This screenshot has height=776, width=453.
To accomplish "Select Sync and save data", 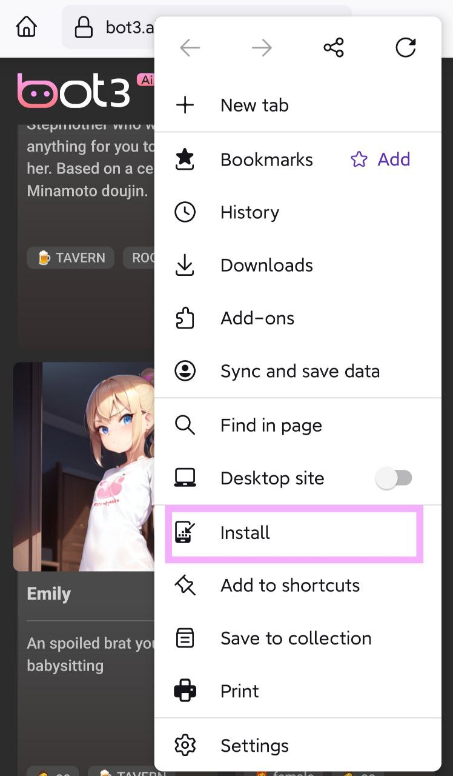I will pos(300,371).
